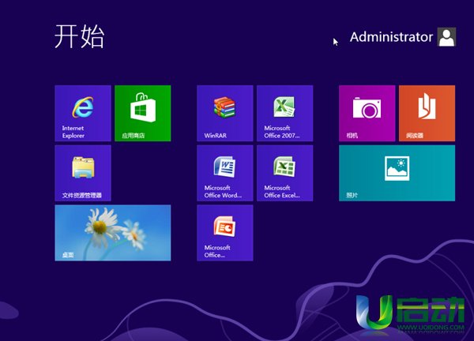
Task: Open the Microsoft Office PowerPoint tile
Action: tap(225, 233)
